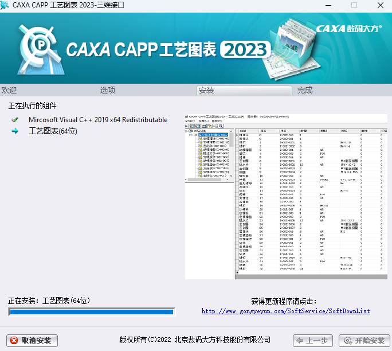Switch to the 欢迎 step tab

pos(9,90)
